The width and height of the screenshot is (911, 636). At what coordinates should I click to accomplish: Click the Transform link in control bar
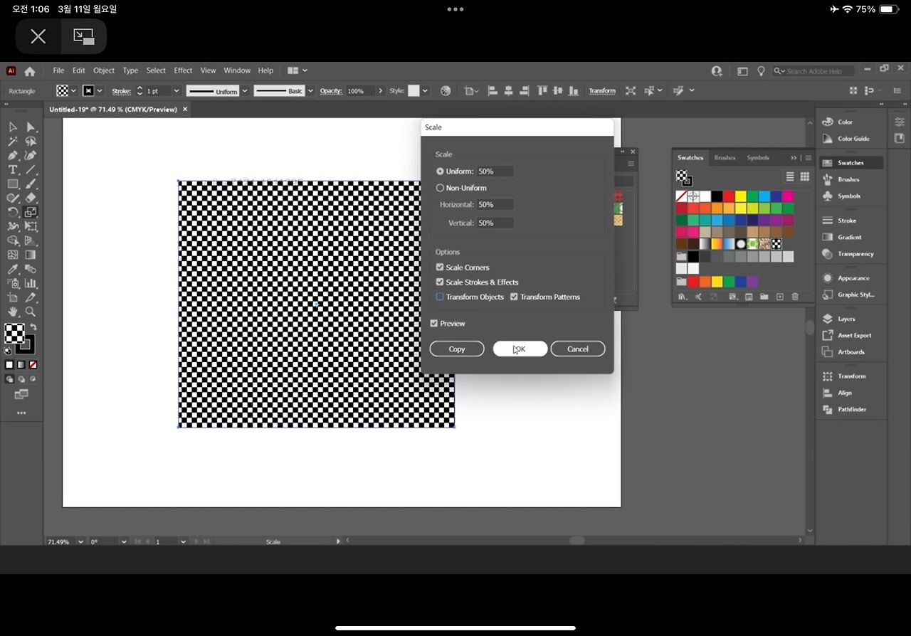tap(602, 91)
